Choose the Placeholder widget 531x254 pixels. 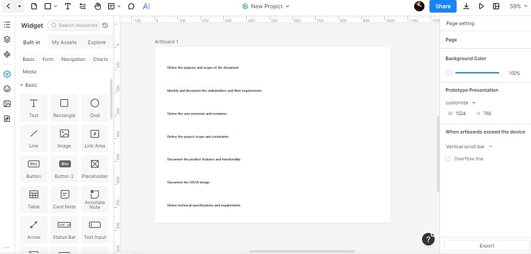(x=95, y=169)
